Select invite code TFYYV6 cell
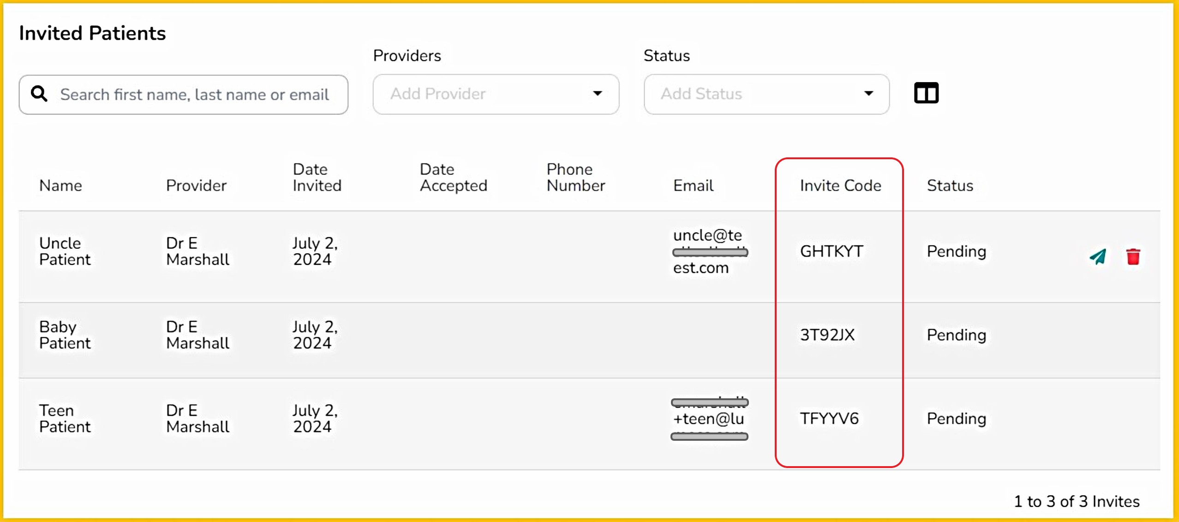 [829, 419]
